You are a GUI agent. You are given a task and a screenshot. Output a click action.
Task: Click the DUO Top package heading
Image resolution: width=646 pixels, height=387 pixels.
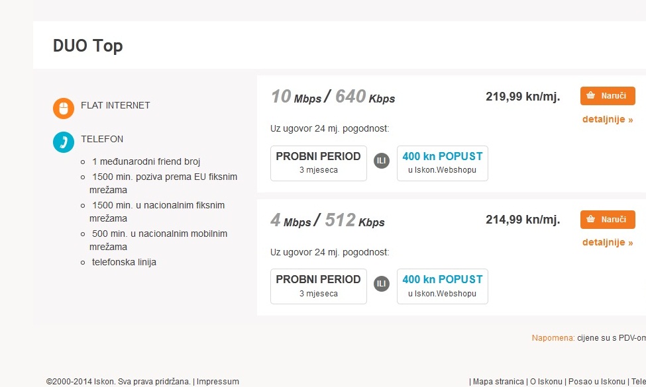(x=88, y=46)
